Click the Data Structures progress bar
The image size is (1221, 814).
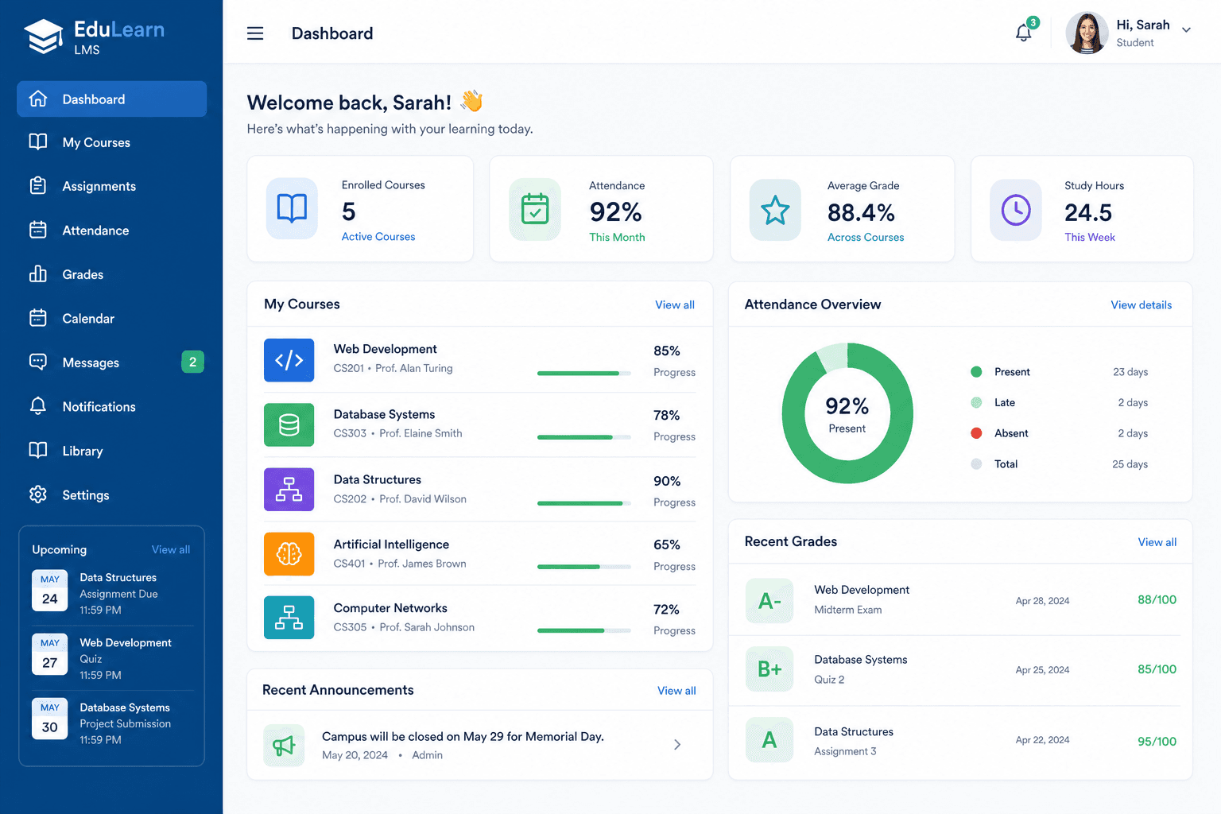coord(584,503)
